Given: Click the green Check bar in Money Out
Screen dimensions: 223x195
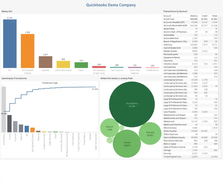Looking at the screenshot, I should [81, 65].
